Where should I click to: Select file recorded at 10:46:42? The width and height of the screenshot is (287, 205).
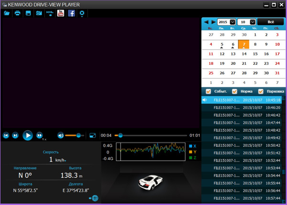[x=242, y=115]
